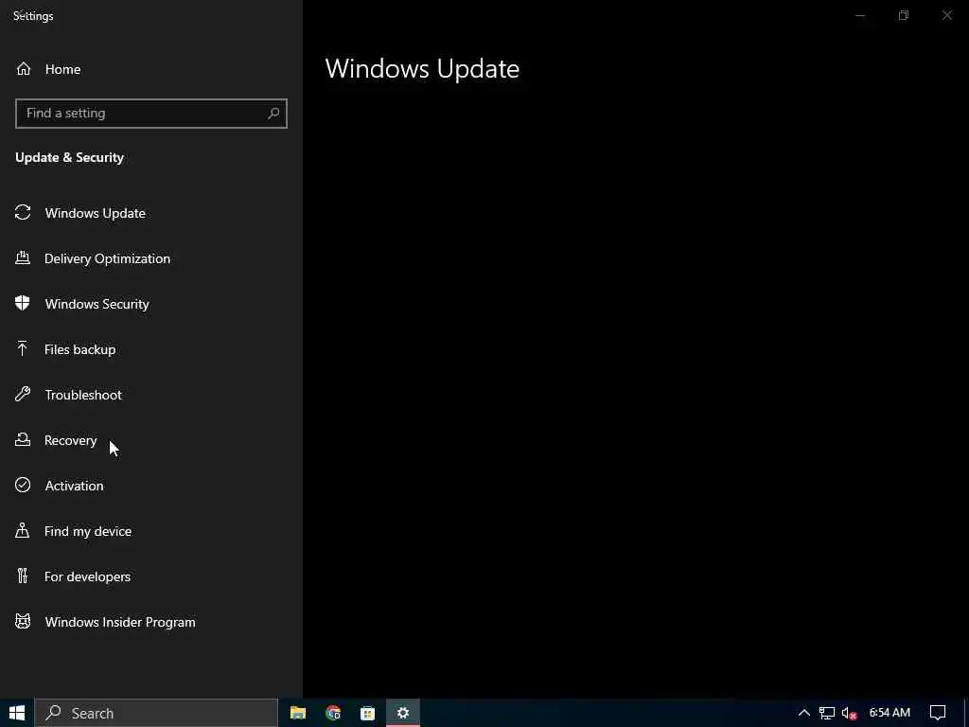Viewport: 969px width, 727px height.
Task: Return to Settings Home label
Action: (63, 68)
